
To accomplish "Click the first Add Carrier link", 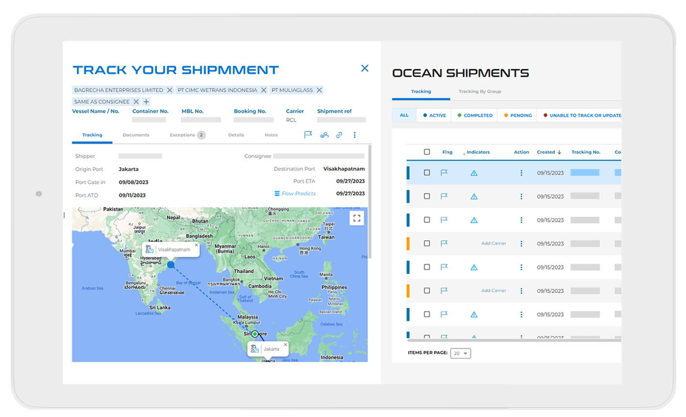I will click(x=493, y=243).
